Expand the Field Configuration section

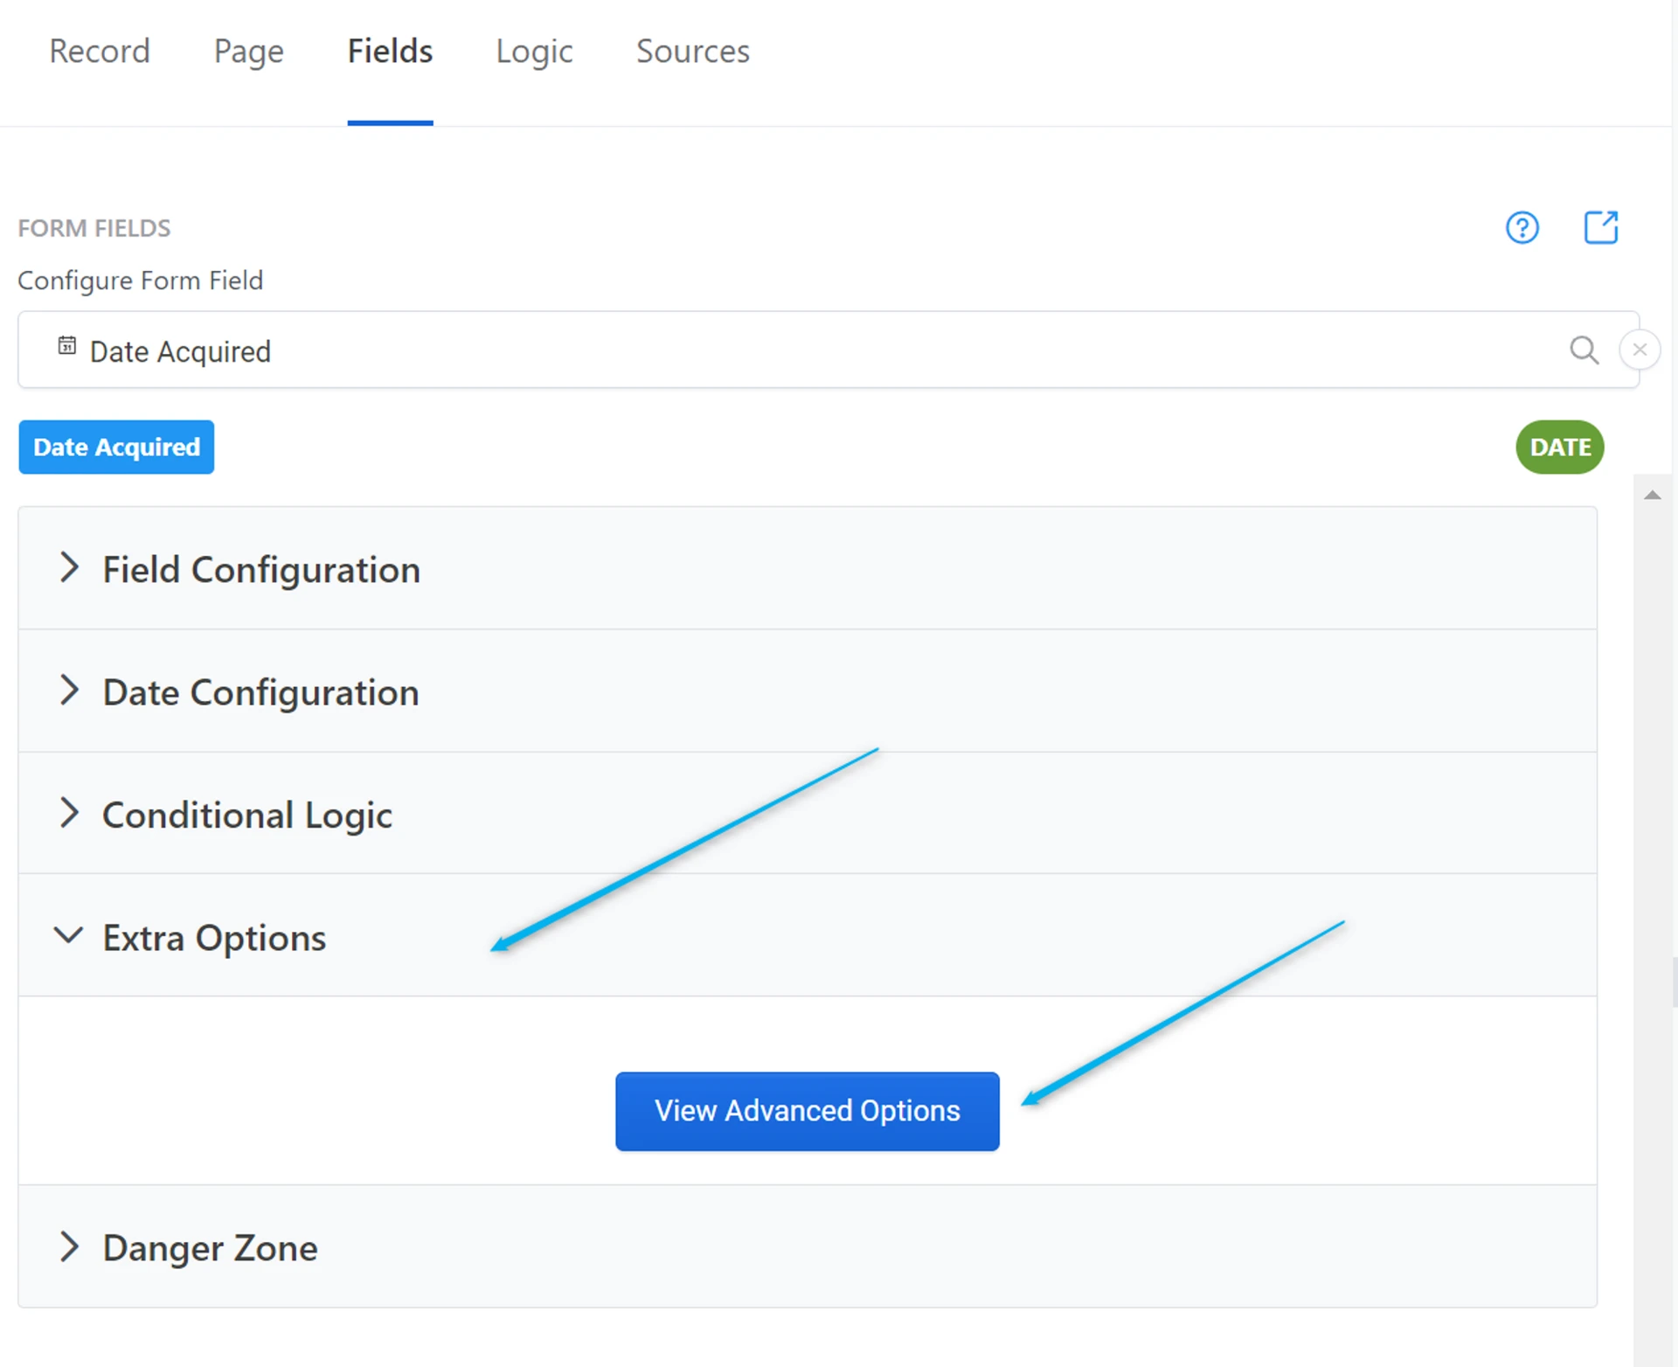260,569
